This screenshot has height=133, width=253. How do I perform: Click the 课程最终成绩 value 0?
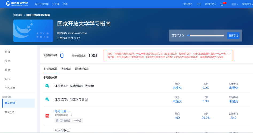point(62,55)
